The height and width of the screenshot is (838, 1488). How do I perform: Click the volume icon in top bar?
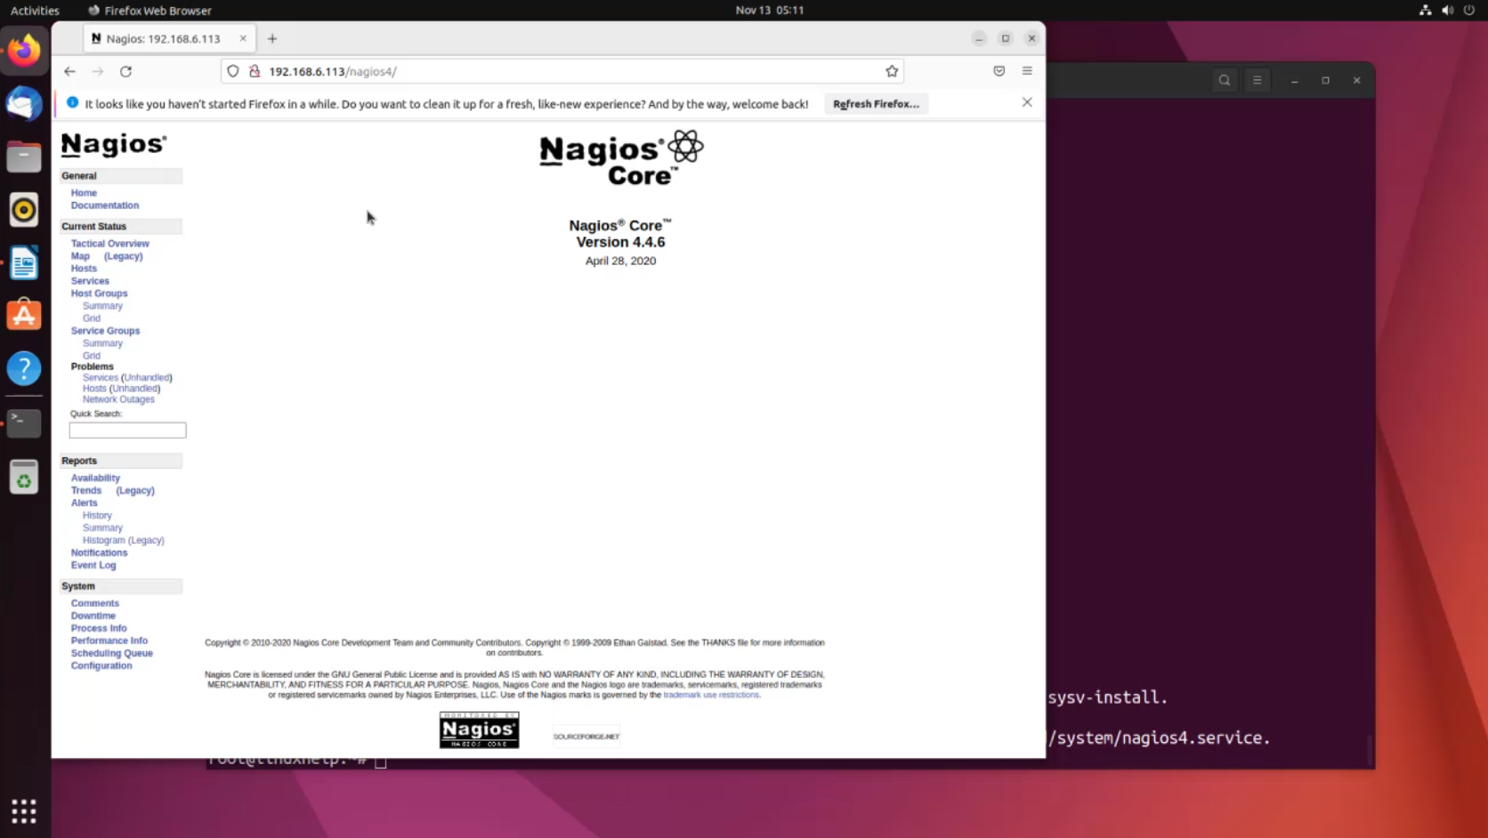pyautogui.click(x=1447, y=11)
